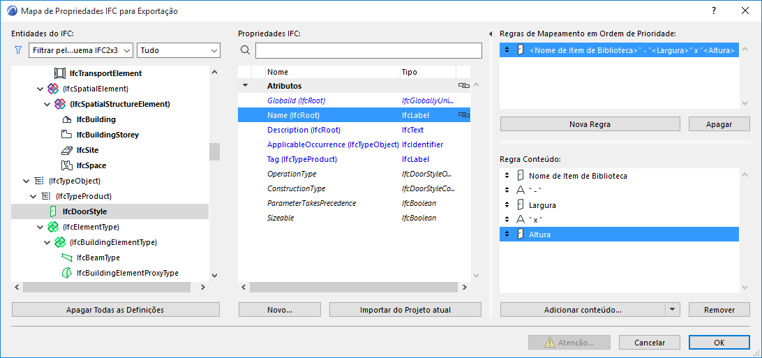Click the reorder arrows icon on mapping rule

(507, 50)
